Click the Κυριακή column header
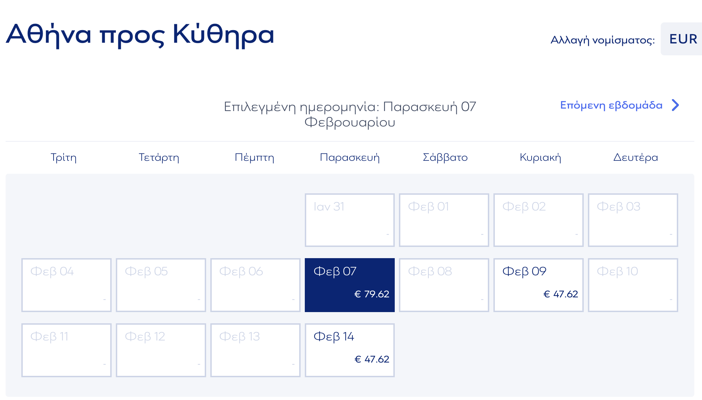Viewport: 702px width, 400px height. click(540, 158)
